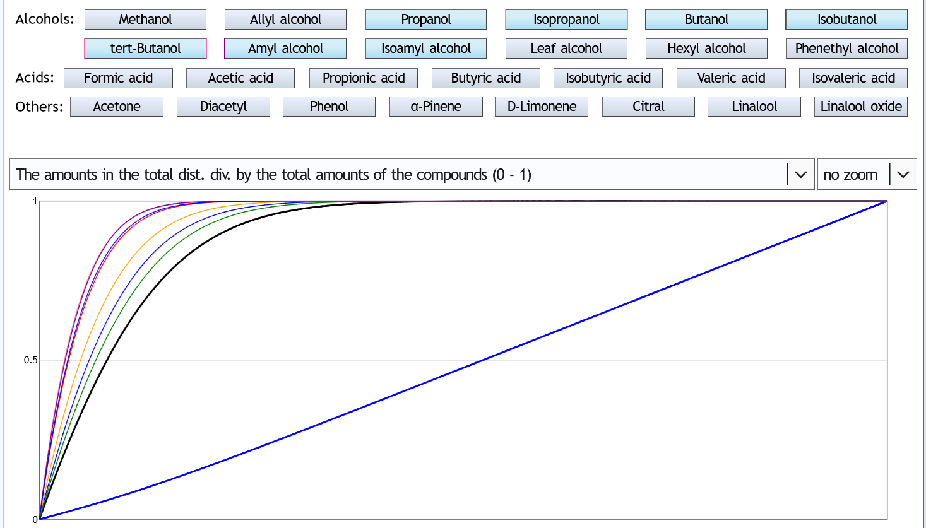This screenshot has width=926, height=528.
Task: Disable the Propanol curve
Action: click(426, 20)
